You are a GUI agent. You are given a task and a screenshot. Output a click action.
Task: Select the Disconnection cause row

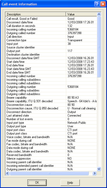click(51, 105)
